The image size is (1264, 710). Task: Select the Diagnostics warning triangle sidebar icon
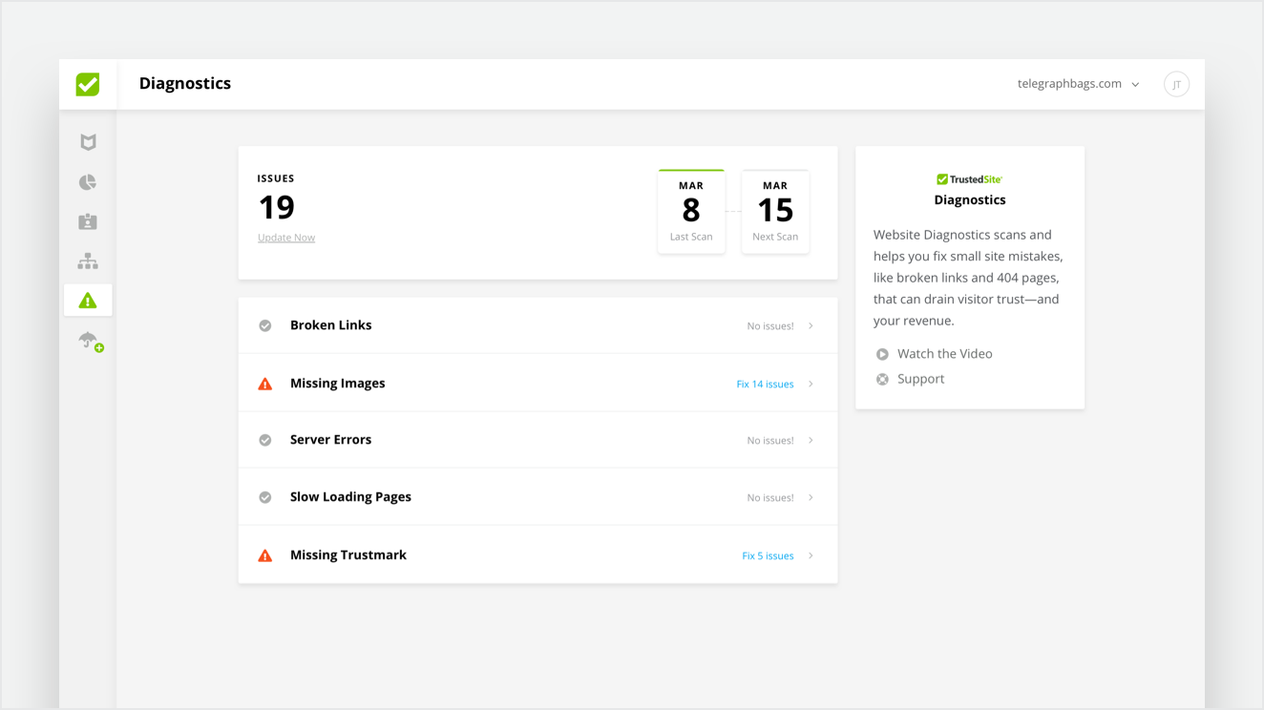coord(88,301)
